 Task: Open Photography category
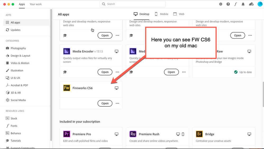click(16, 48)
